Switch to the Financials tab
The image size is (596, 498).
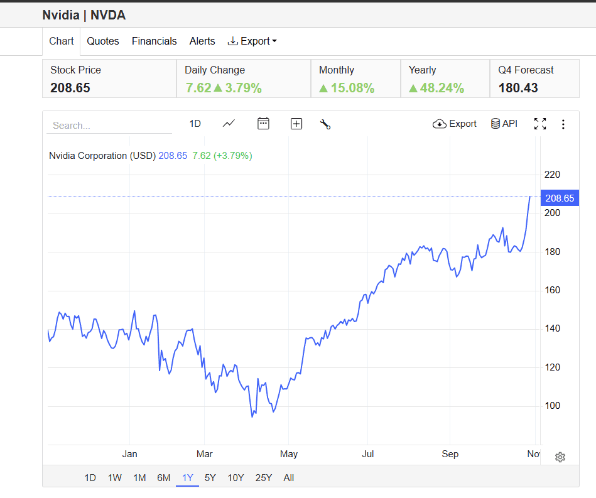coord(154,41)
